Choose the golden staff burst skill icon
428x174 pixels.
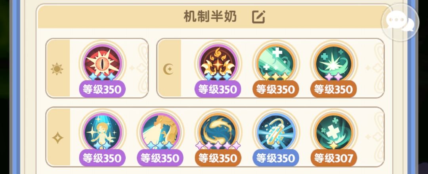click(276, 132)
